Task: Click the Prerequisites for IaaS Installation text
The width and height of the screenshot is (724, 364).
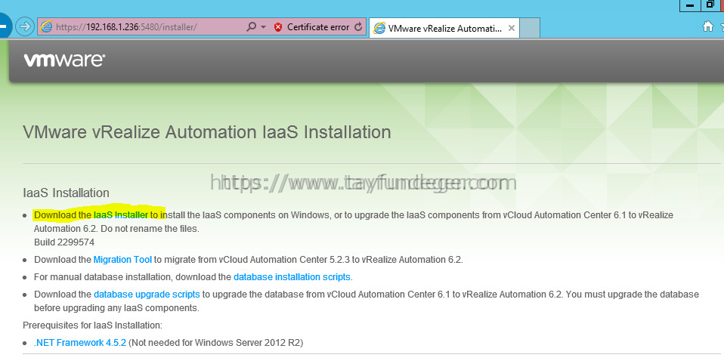Action: 92,325
